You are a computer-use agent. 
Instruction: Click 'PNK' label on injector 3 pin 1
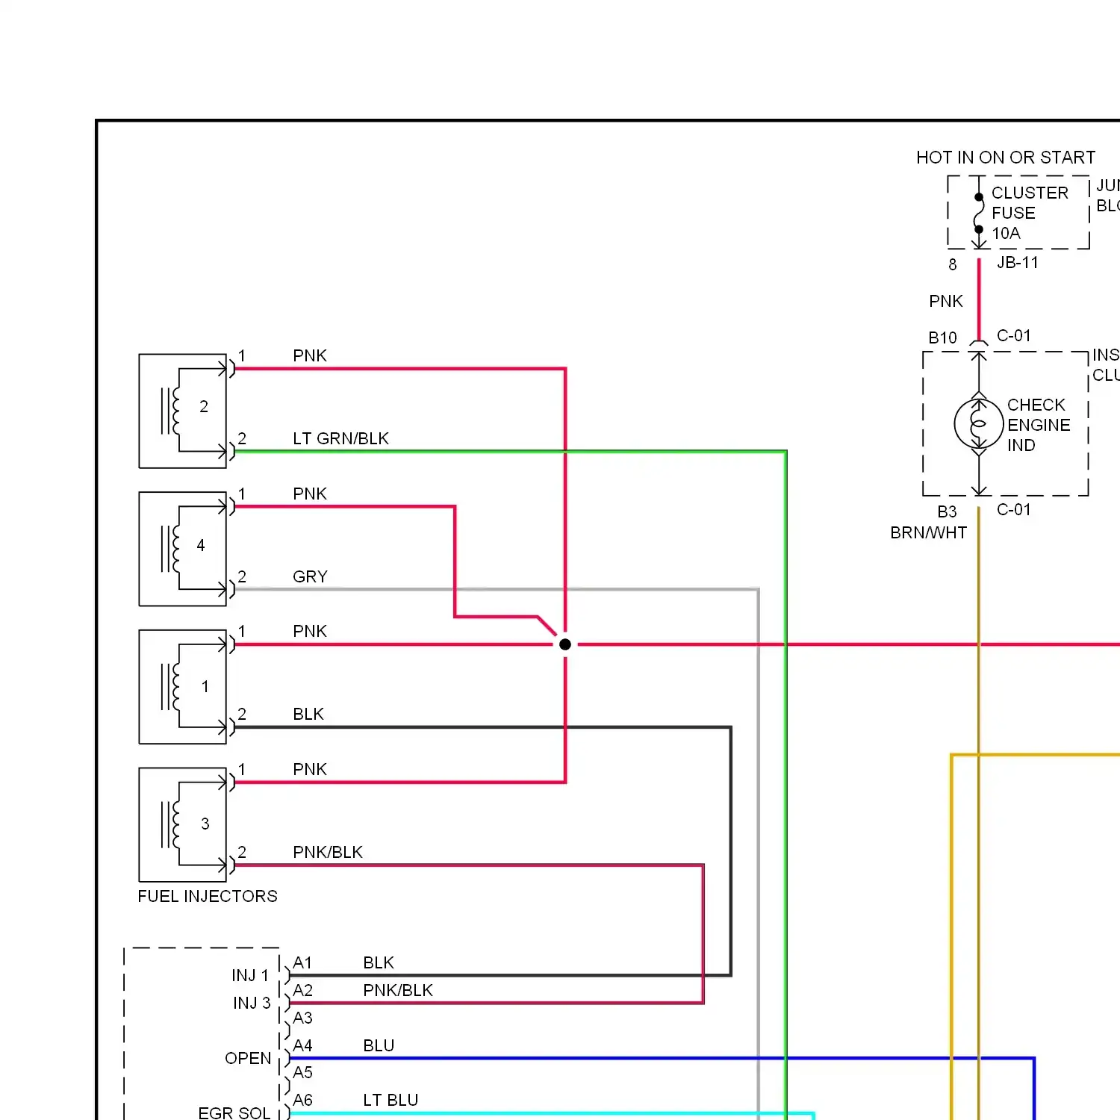point(310,769)
